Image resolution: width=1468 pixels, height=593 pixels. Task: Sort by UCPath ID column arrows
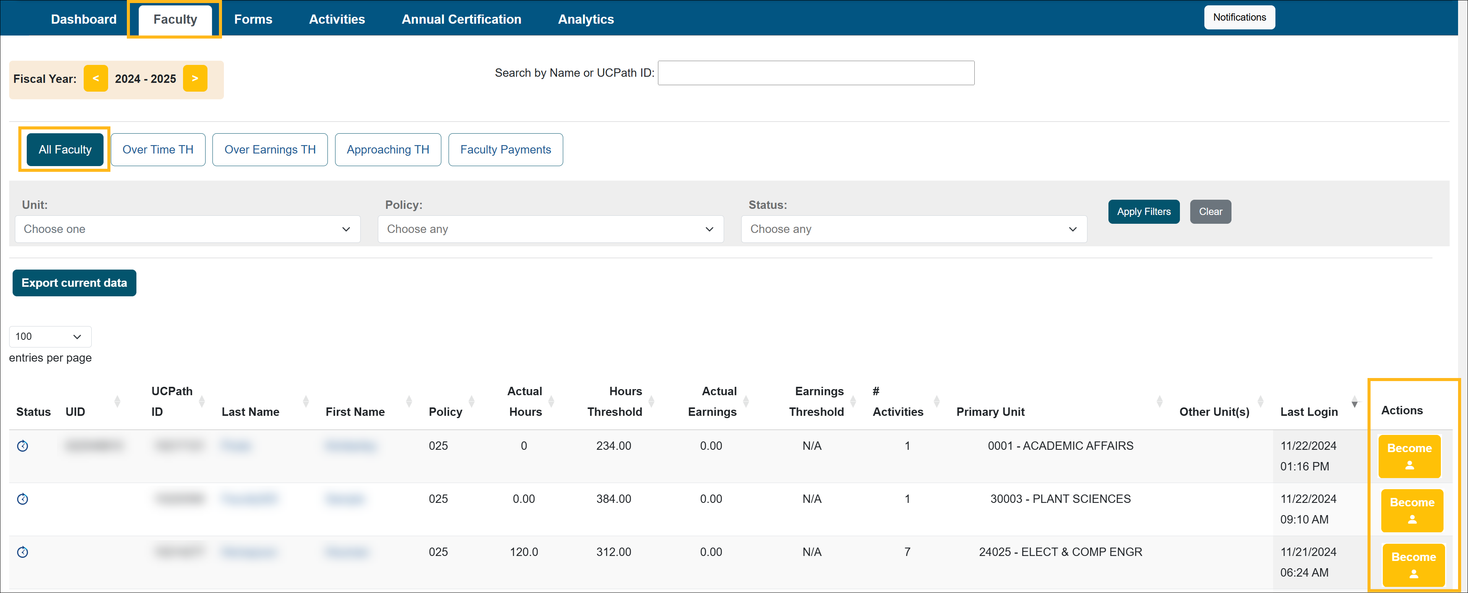[x=202, y=402]
